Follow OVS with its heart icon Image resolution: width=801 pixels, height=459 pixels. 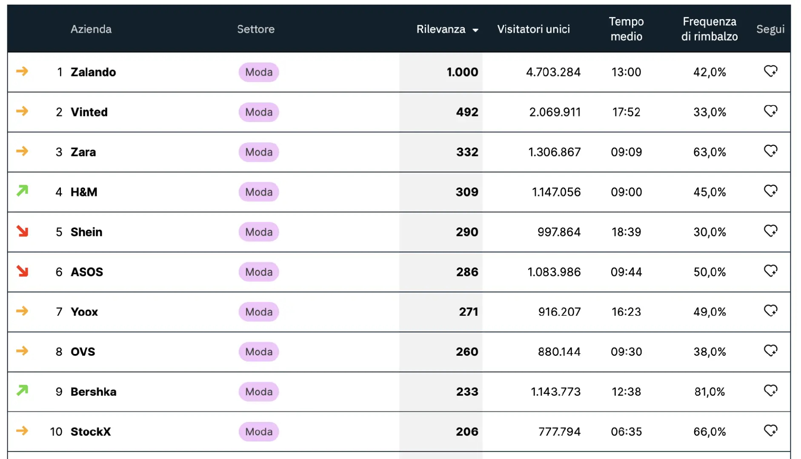770,351
